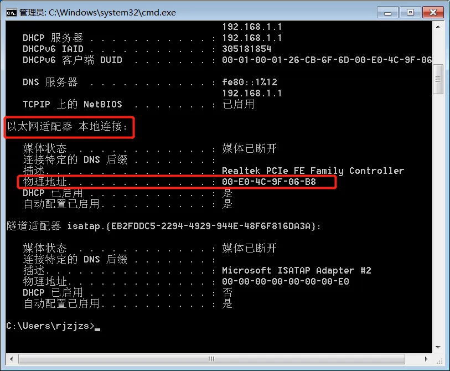
Task: Click the C:\Users\rjzjzs> prompt line
Action: click(50, 326)
